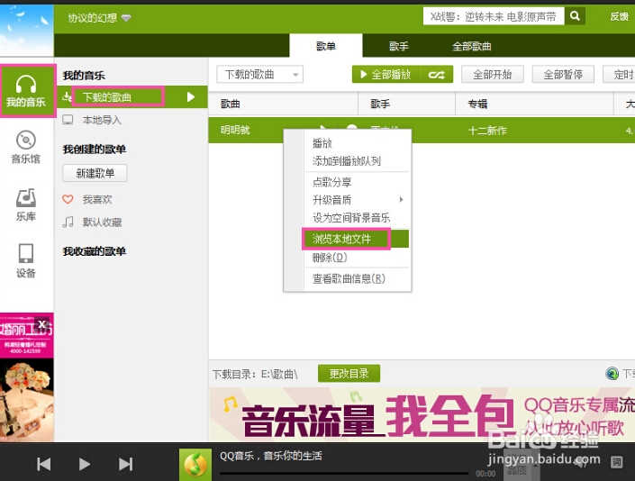Click the 我创建的歌单 section header
635x481 pixels.
click(x=94, y=149)
